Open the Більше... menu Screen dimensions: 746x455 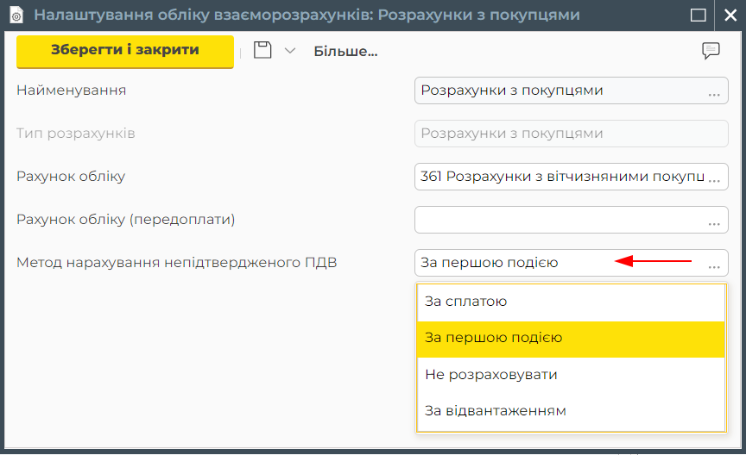click(345, 52)
